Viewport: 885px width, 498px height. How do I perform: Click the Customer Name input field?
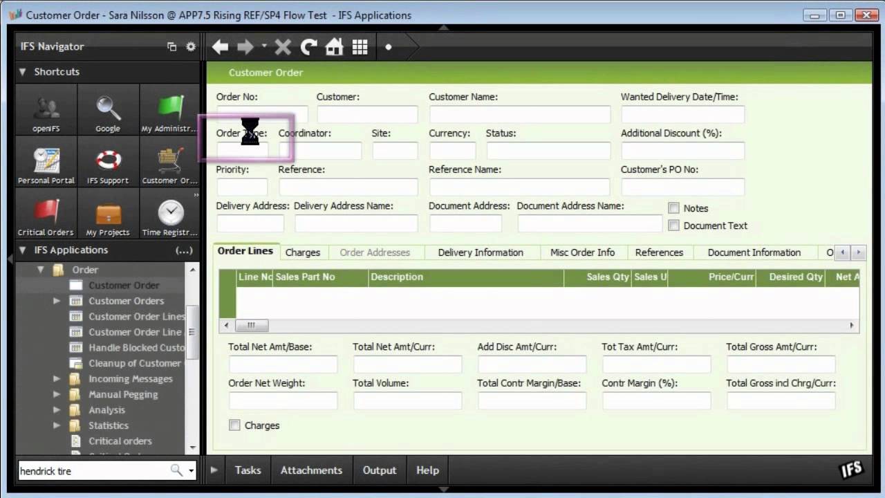click(x=520, y=114)
